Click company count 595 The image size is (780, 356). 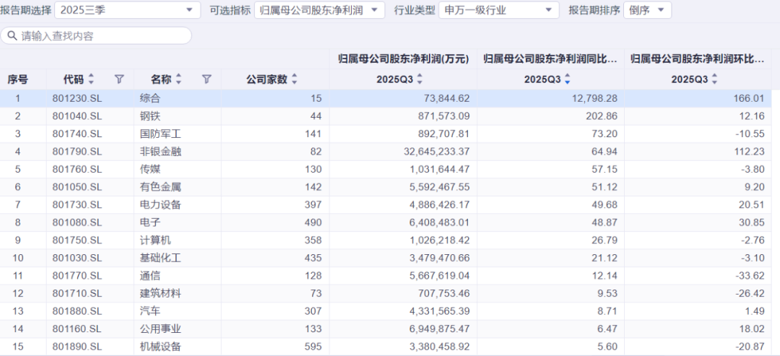(313, 347)
